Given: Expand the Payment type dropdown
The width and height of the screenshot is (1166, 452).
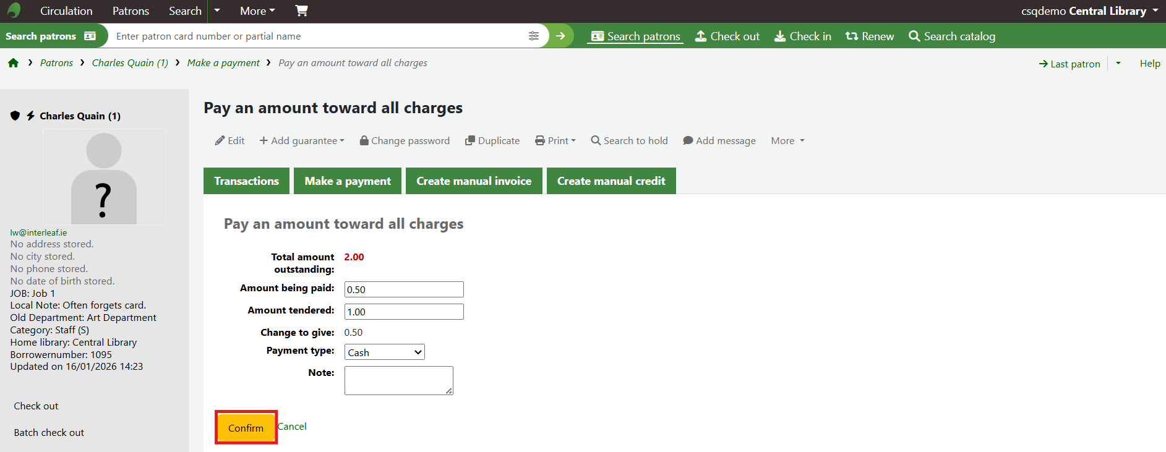Looking at the screenshot, I should coord(384,352).
